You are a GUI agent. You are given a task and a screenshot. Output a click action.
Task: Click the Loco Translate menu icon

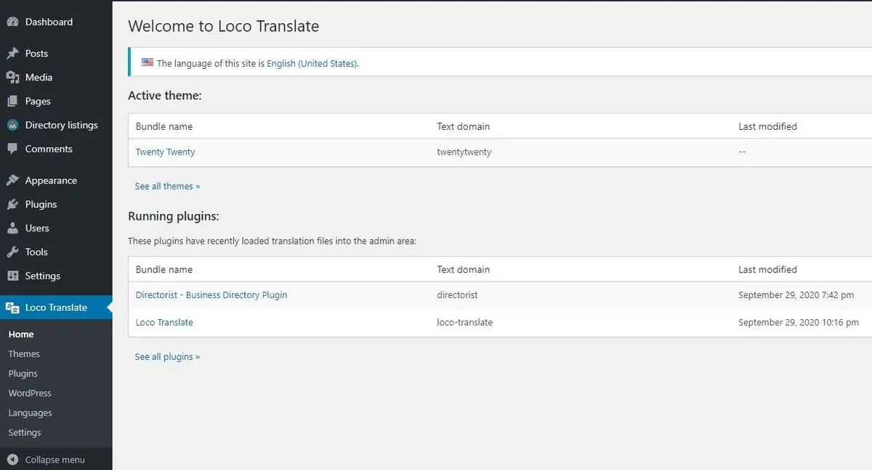pos(12,308)
